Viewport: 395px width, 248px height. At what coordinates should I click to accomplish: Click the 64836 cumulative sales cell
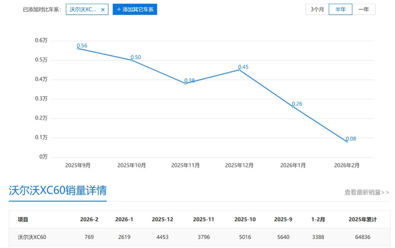point(363,237)
